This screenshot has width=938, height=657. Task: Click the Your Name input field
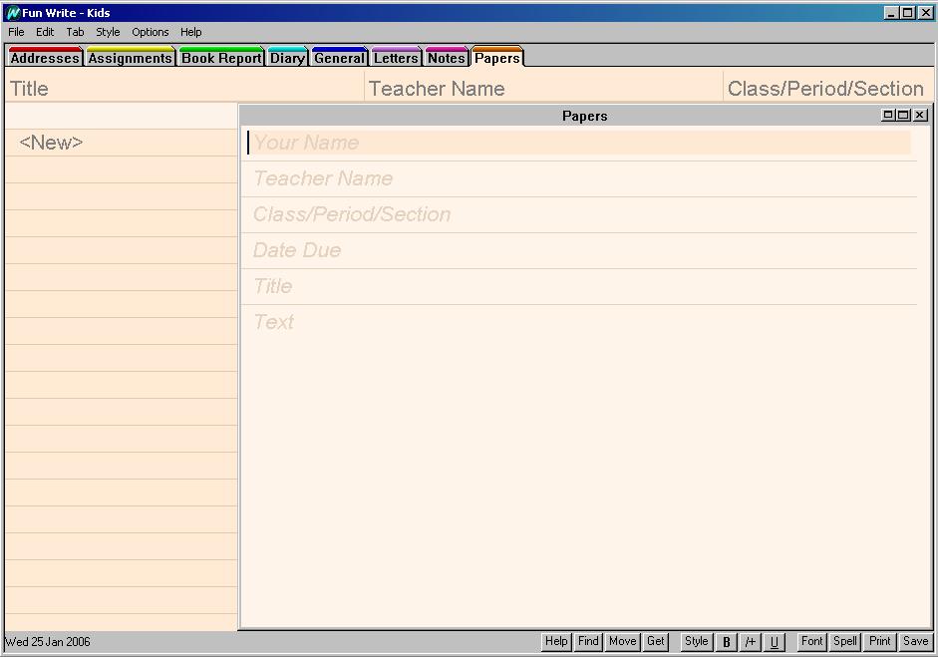pos(579,143)
